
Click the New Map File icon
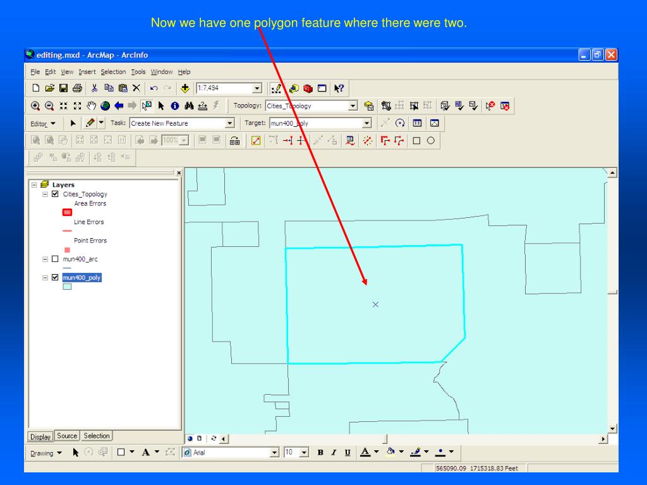click(36, 88)
